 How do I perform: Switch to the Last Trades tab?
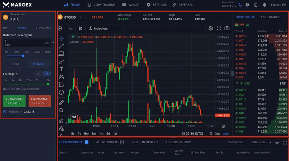(270, 17)
